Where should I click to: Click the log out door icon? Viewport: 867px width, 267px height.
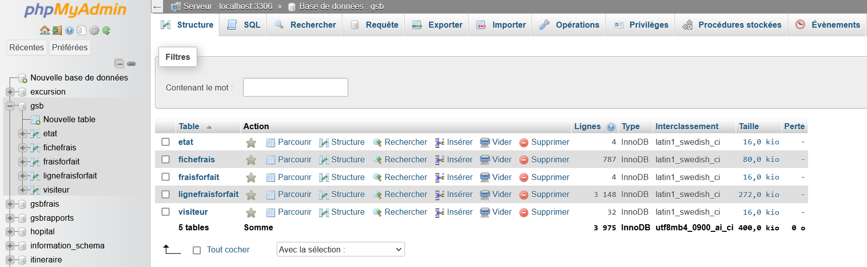(x=57, y=31)
